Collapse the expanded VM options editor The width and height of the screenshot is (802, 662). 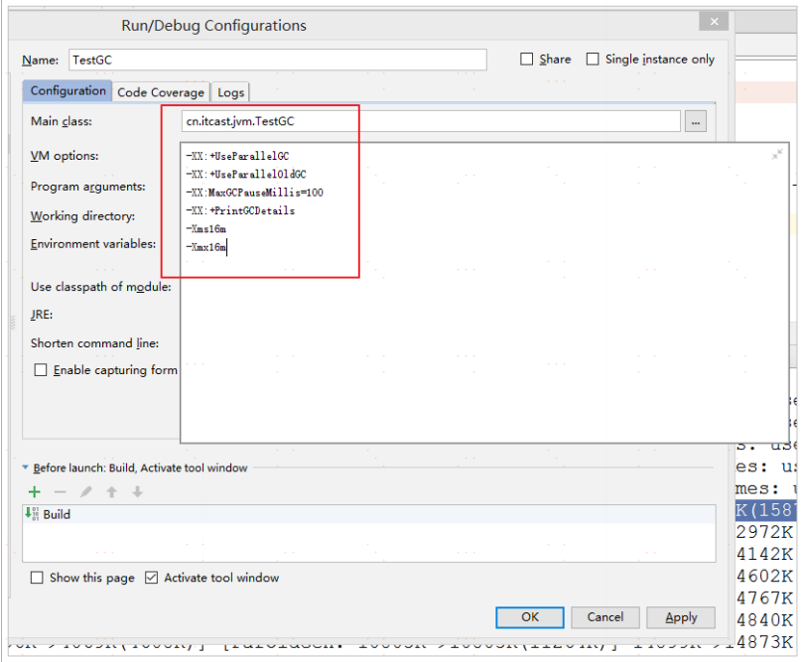777,154
